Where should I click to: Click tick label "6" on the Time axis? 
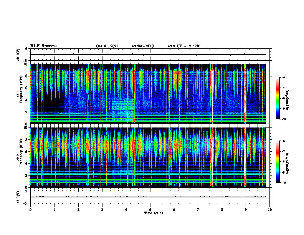tap(174, 210)
